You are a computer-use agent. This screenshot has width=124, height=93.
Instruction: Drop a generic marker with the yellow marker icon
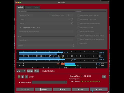pyautogui.click(x=19, y=77)
